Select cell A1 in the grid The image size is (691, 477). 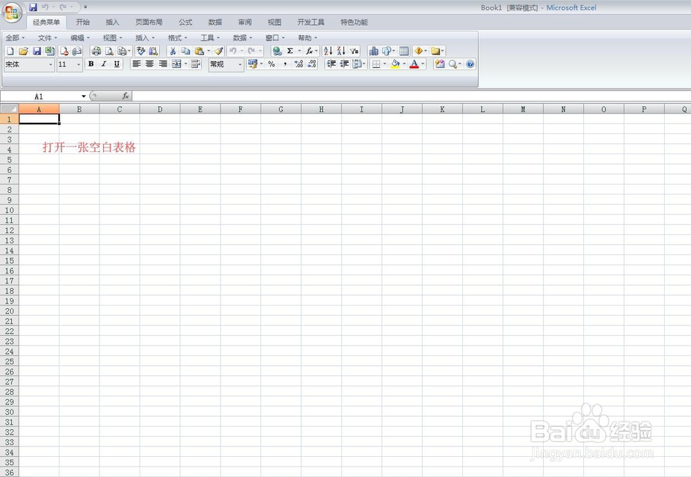tap(39, 119)
